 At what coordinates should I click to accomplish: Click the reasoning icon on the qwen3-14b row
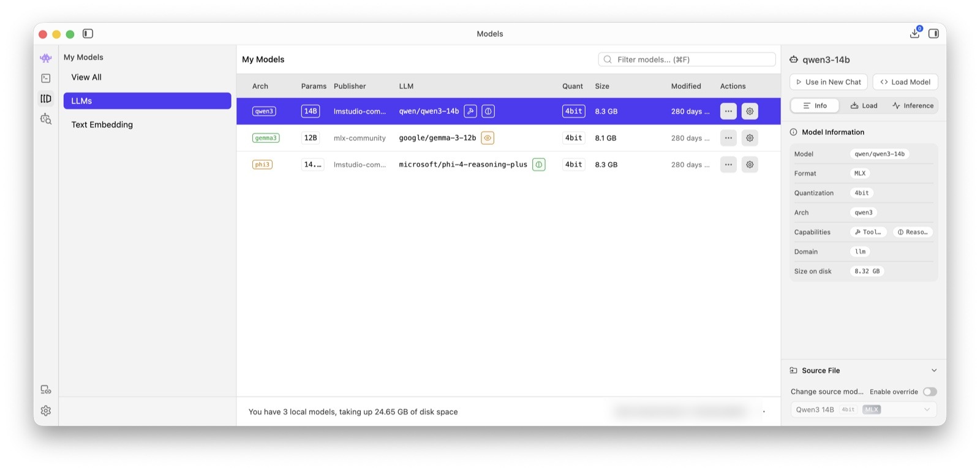pos(488,112)
